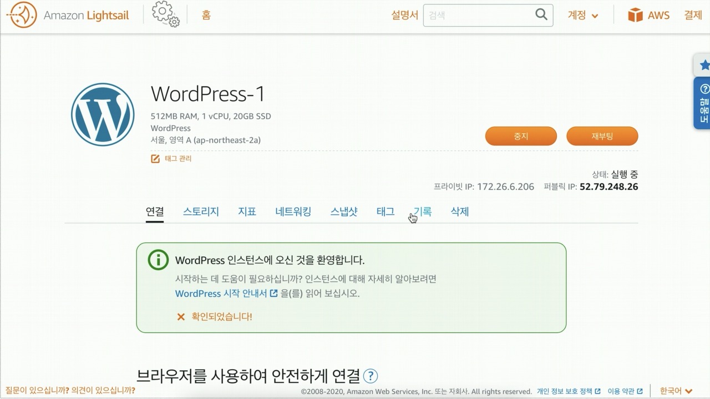Click the WordPress-1 instance title

(208, 94)
